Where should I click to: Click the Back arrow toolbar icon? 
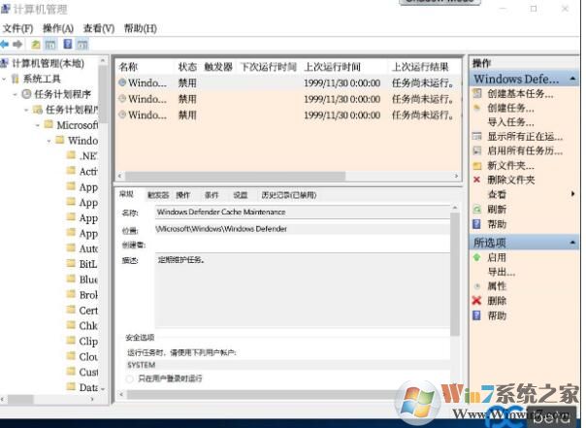pyautogui.click(x=5, y=45)
